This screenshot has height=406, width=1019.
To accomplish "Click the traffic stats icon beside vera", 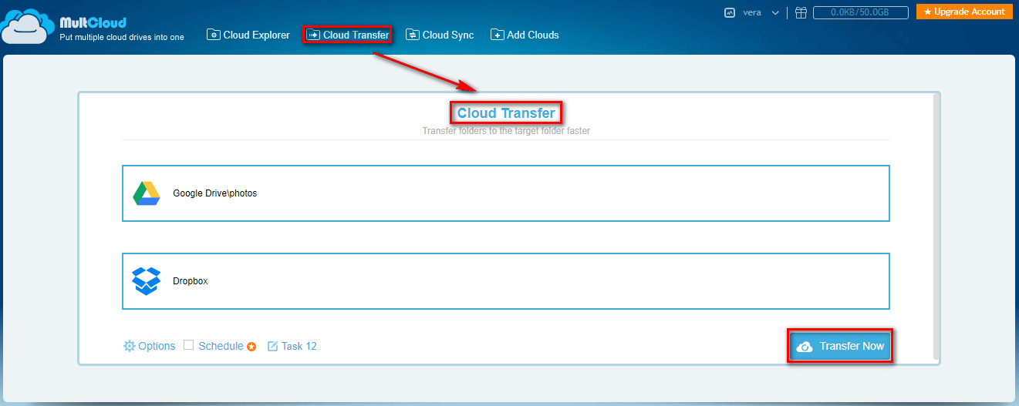I will click(730, 12).
